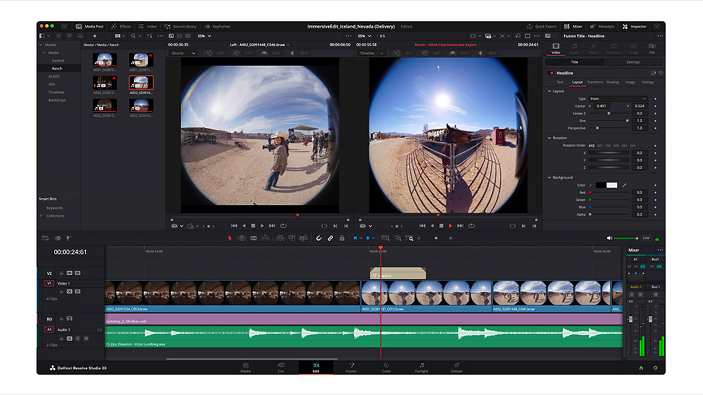Image resolution: width=703 pixels, height=395 pixels.
Task: Open the Settings tab of Fusion Title
Action: coord(633,62)
